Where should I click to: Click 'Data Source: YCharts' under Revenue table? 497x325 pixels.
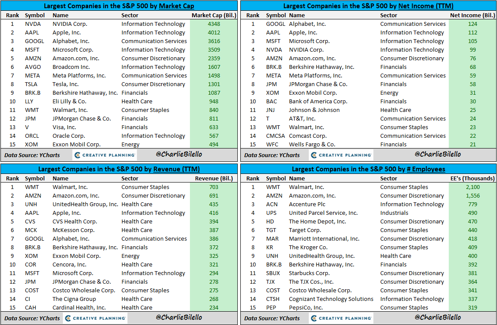[x=32, y=319]
